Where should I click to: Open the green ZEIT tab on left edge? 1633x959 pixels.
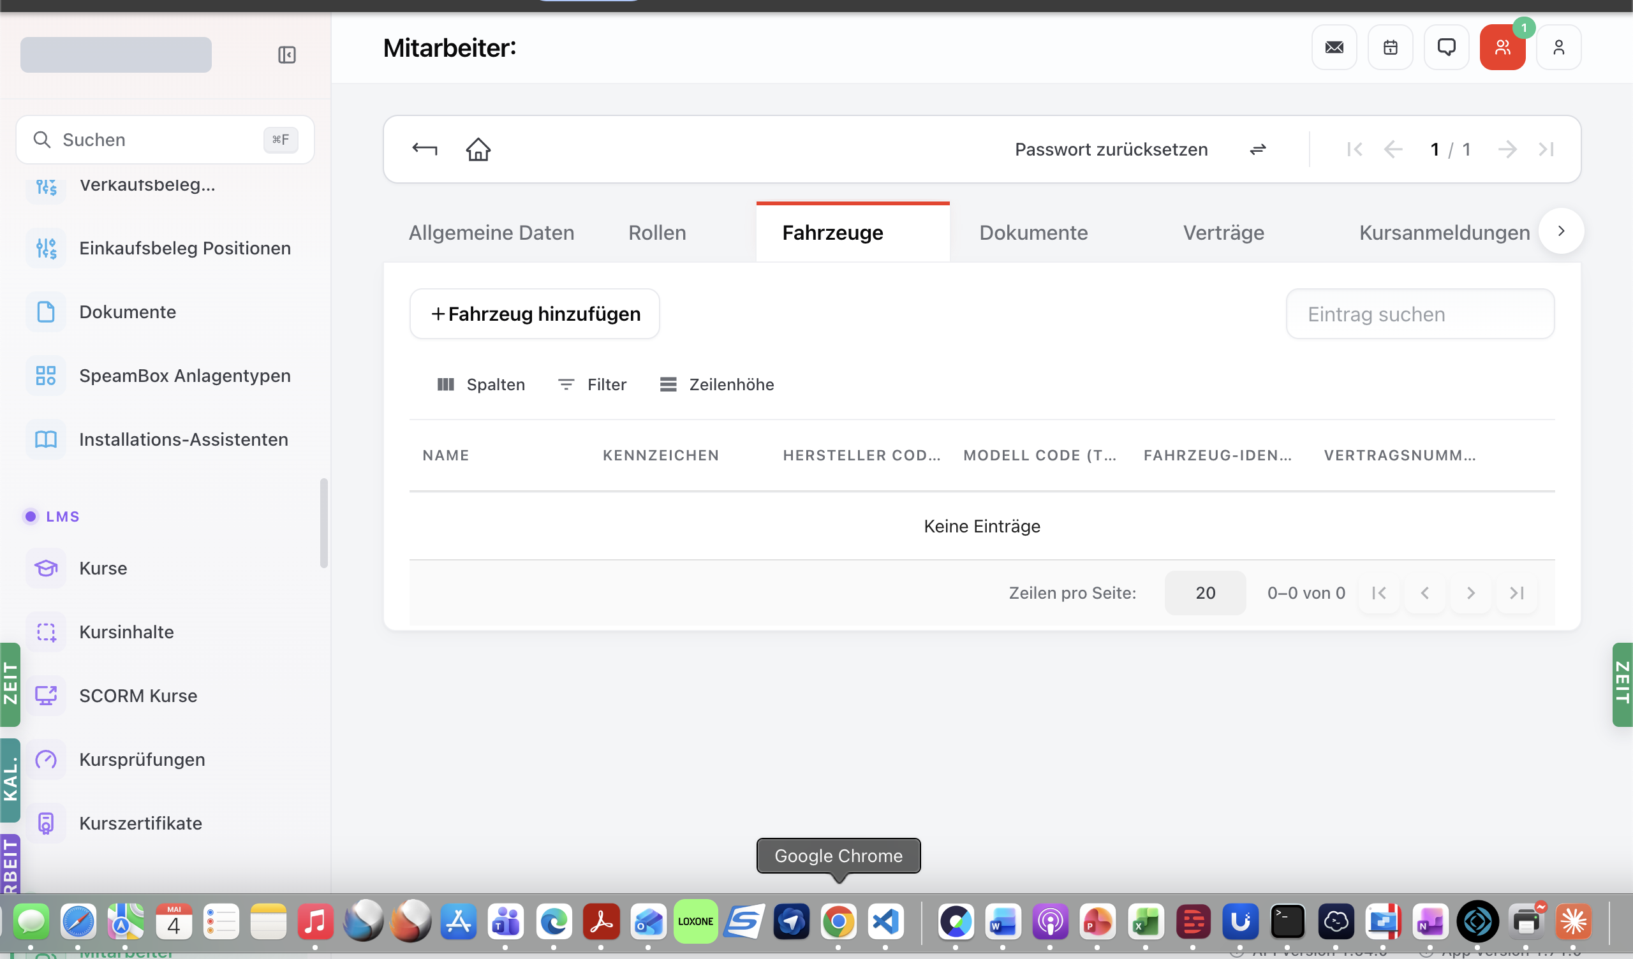click(x=10, y=684)
